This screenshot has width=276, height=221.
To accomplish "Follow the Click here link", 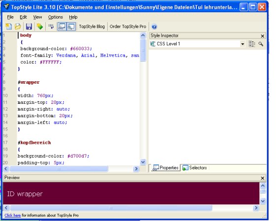I will (12, 215).
